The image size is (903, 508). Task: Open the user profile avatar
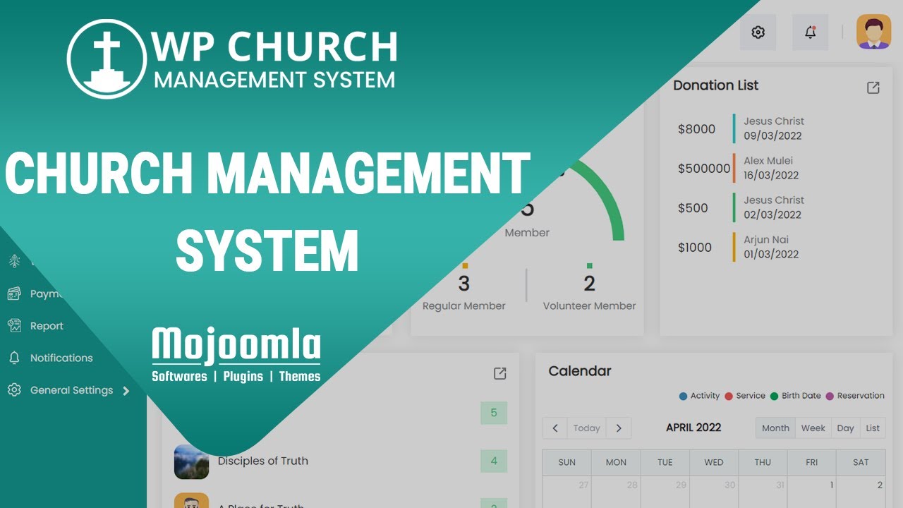point(874,32)
